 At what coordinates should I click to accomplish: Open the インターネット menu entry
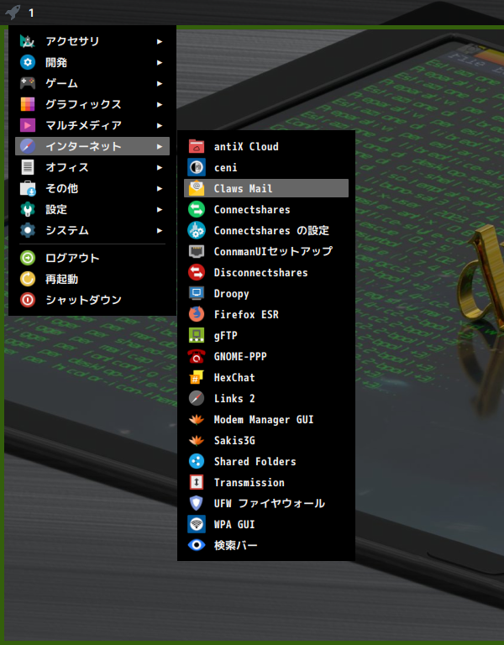[x=92, y=146]
